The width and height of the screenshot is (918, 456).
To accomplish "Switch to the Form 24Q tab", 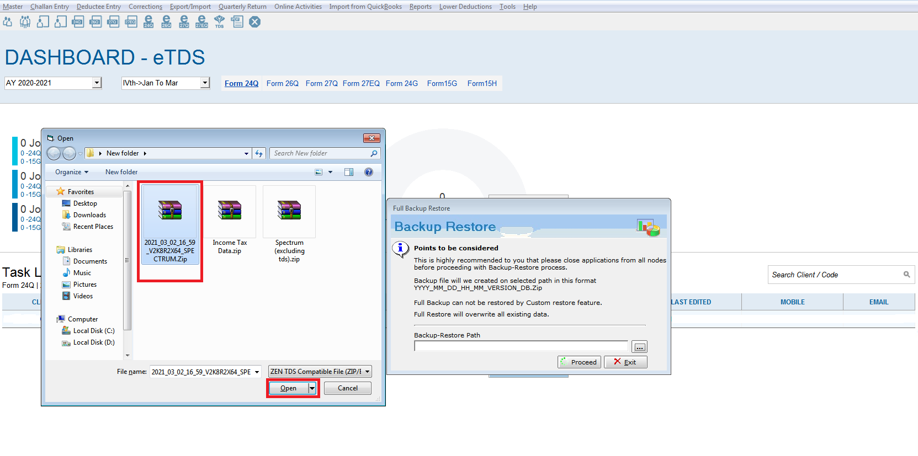I will 241,83.
